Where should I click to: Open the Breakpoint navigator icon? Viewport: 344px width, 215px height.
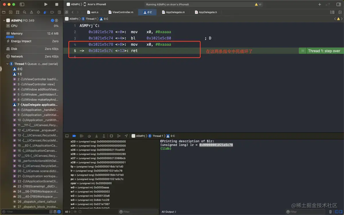click(x=52, y=12)
